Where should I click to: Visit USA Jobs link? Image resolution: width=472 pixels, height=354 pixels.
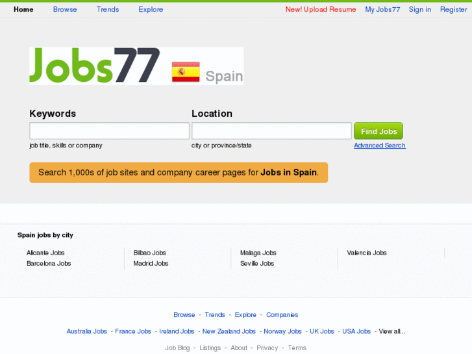click(356, 331)
